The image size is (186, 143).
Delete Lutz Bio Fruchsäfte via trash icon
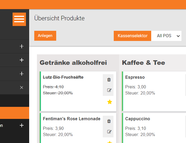(109, 80)
